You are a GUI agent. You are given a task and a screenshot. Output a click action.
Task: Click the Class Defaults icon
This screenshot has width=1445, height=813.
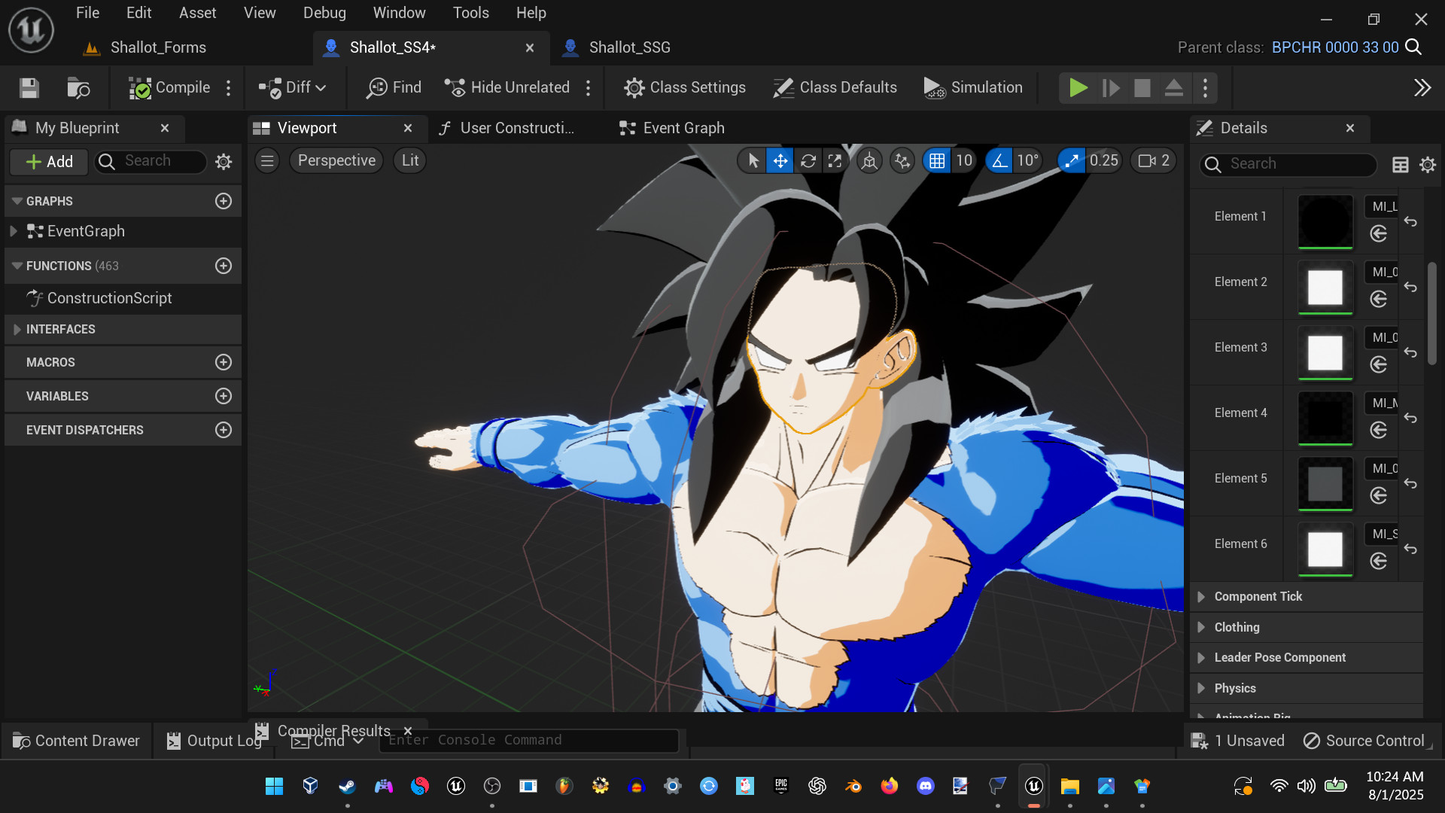[x=783, y=87]
